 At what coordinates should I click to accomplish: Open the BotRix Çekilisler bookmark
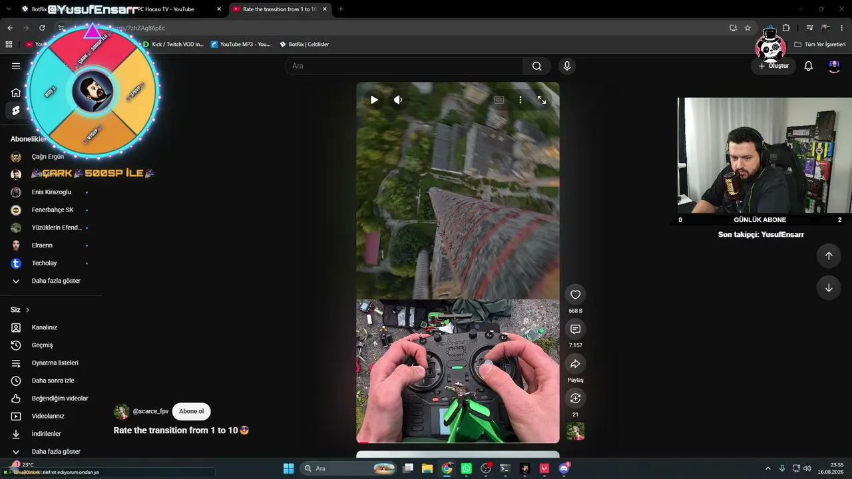304,45
